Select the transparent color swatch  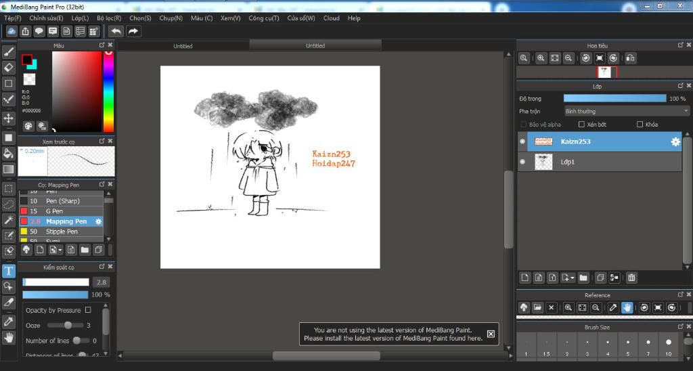click(29, 79)
